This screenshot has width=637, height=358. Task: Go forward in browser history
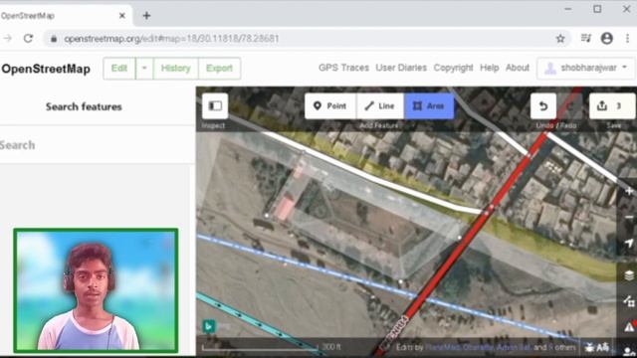point(7,39)
